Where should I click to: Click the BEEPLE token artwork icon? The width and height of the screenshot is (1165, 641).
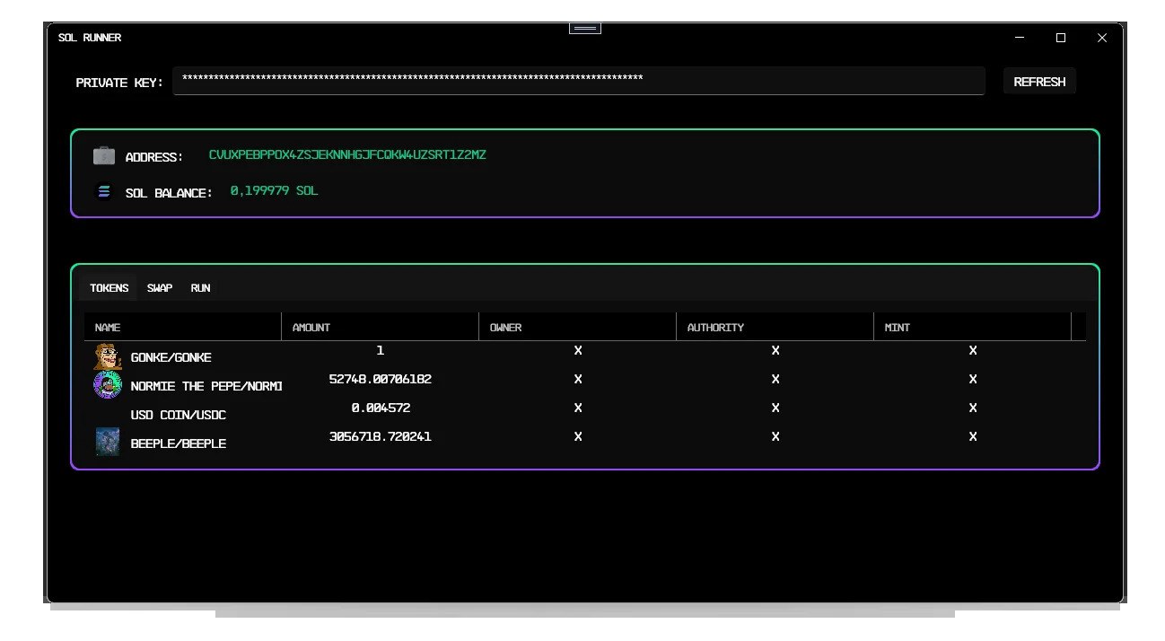pyautogui.click(x=107, y=442)
